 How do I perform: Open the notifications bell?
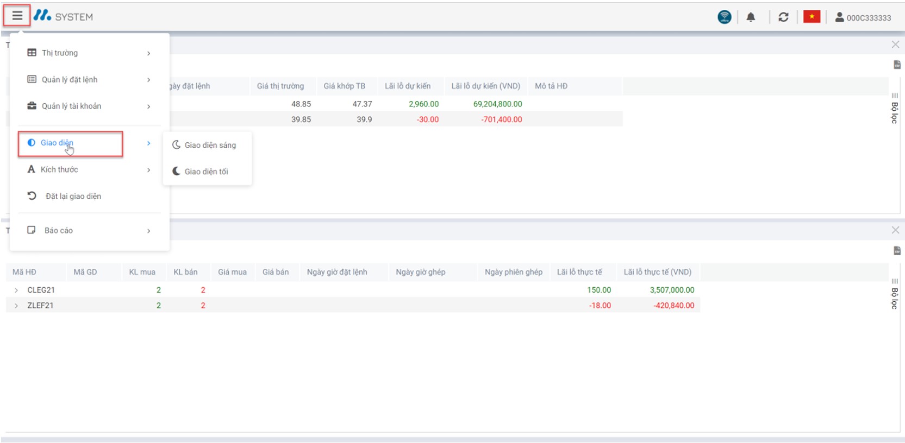click(751, 17)
